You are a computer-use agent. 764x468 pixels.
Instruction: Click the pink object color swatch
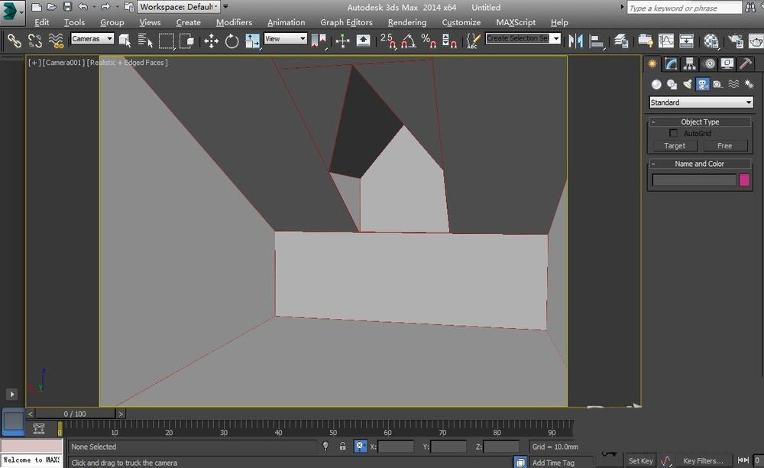[744, 180]
